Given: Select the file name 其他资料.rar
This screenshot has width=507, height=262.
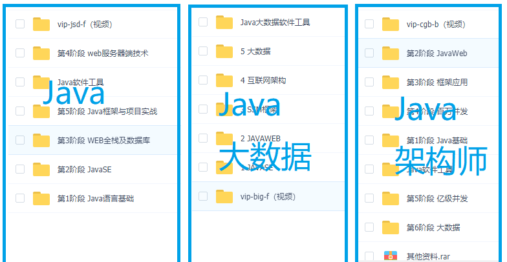Looking at the screenshot, I should click(428, 257).
